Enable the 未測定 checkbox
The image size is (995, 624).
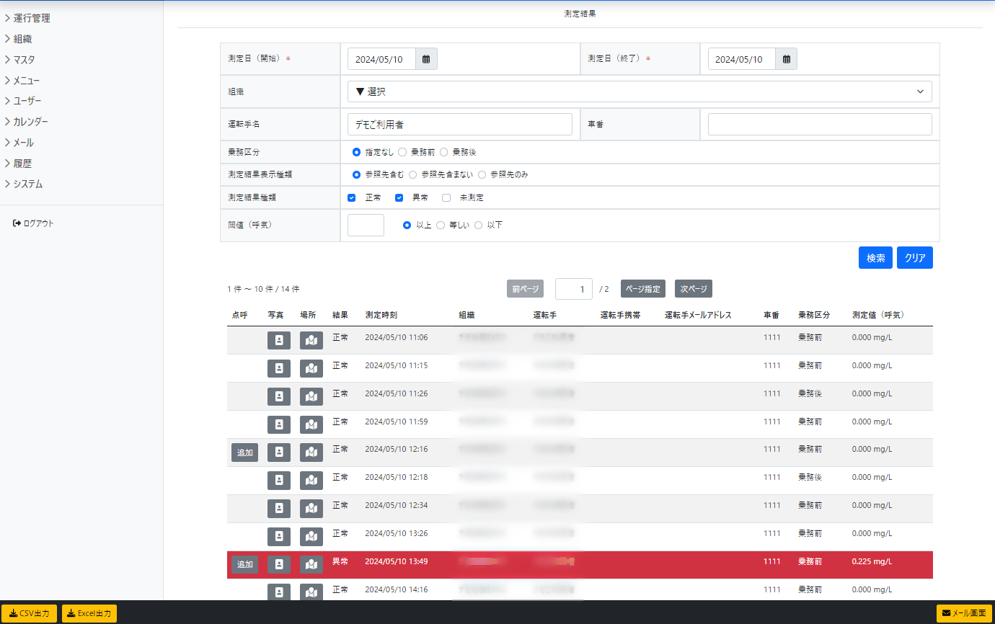click(x=446, y=197)
